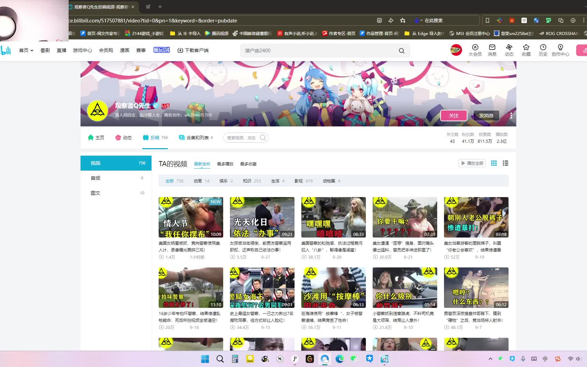Open 游戏中心 in top navigation
This screenshot has width=587, height=367.
click(83, 50)
